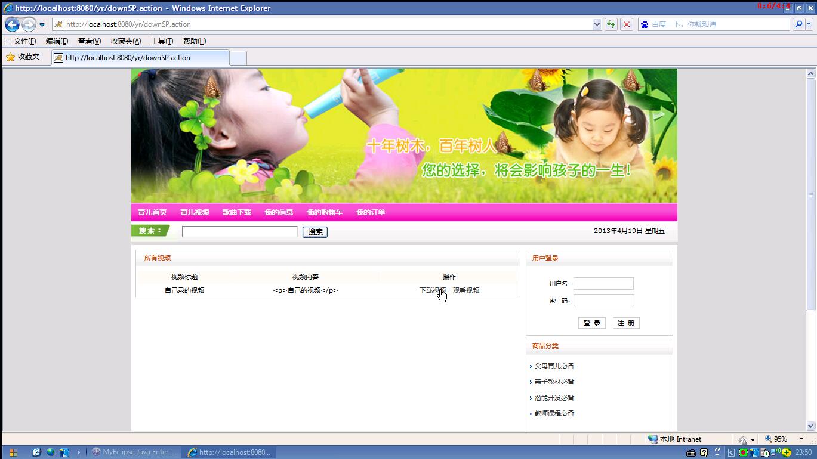Click the IE Back navigation button
This screenshot has height=459, width=817.
[x=12, y=24]
